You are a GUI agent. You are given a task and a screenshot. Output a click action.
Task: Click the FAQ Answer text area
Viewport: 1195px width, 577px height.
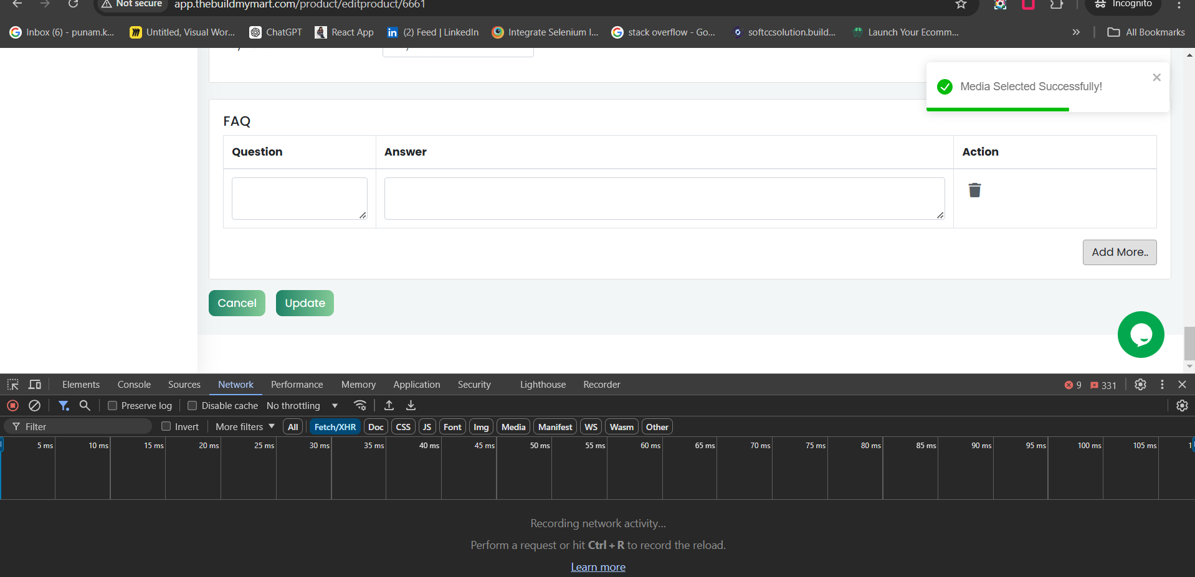(664, 199)
